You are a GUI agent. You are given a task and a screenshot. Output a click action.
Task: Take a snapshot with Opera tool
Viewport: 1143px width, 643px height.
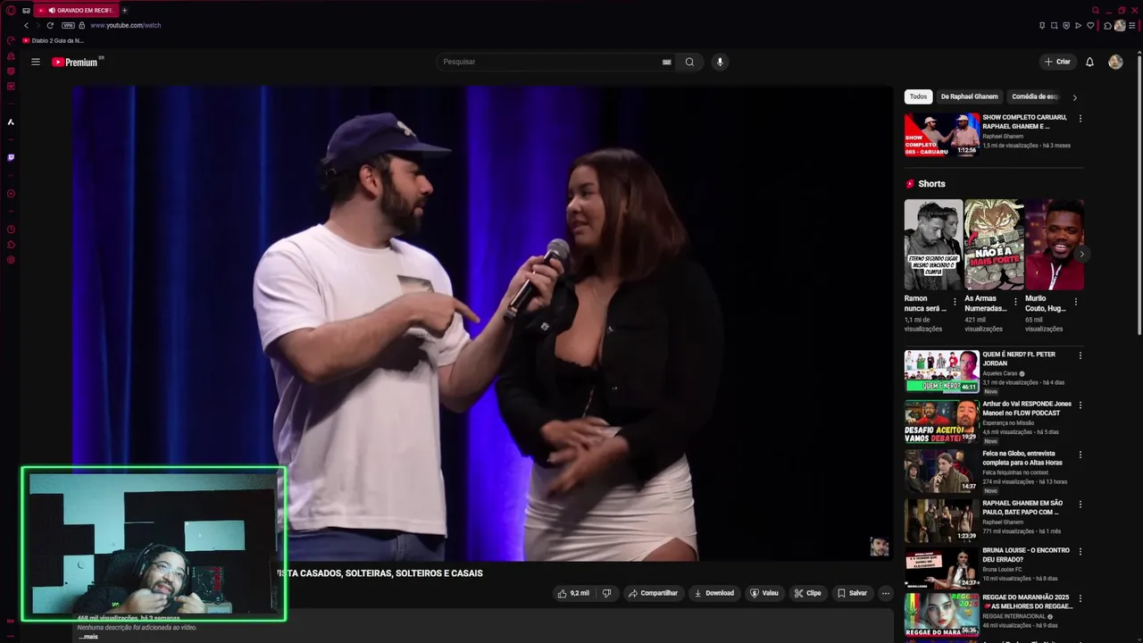point(1054,25)
